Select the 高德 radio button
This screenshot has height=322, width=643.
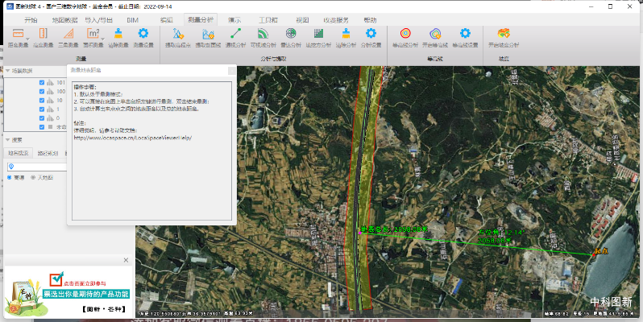(x=10, y=177)
